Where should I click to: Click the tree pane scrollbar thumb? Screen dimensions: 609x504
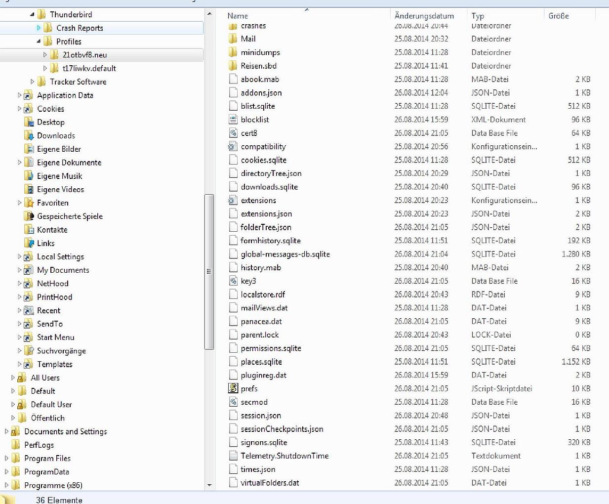tap(209, 272)
